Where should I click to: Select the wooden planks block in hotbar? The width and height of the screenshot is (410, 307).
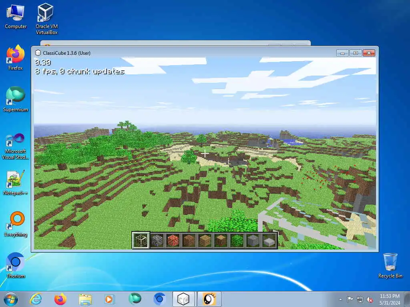point(205,240)
